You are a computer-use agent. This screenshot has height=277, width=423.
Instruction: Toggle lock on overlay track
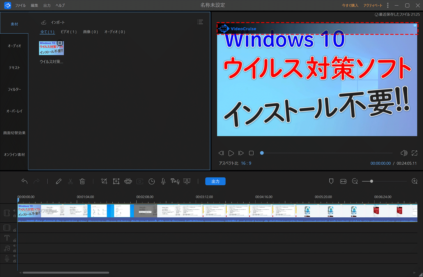[x=15, y=230]
